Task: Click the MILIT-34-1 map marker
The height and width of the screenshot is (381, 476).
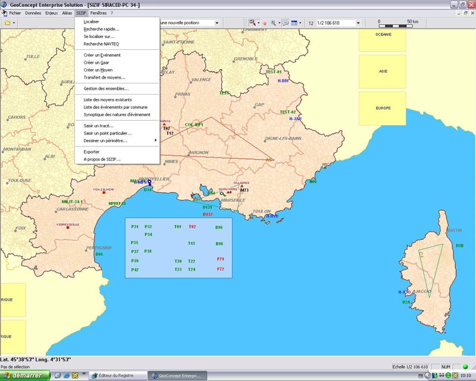Action: pos(72,202)
